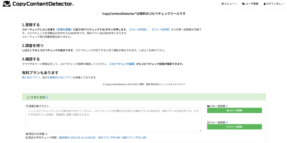Click the map icon in 文章を登録 header
287x143 pixels.
tap(28, 97)
